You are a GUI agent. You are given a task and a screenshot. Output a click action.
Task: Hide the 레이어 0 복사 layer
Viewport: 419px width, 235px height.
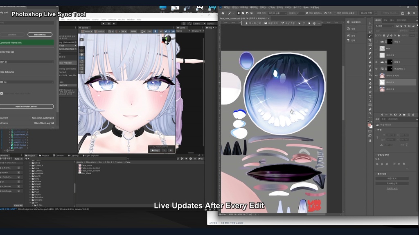point(376,75)
